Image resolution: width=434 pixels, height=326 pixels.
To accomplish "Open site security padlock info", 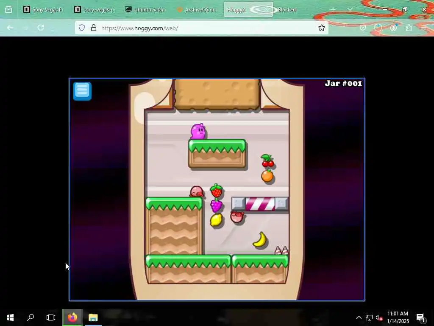I will pyautogui.click(x=94, y=28).
